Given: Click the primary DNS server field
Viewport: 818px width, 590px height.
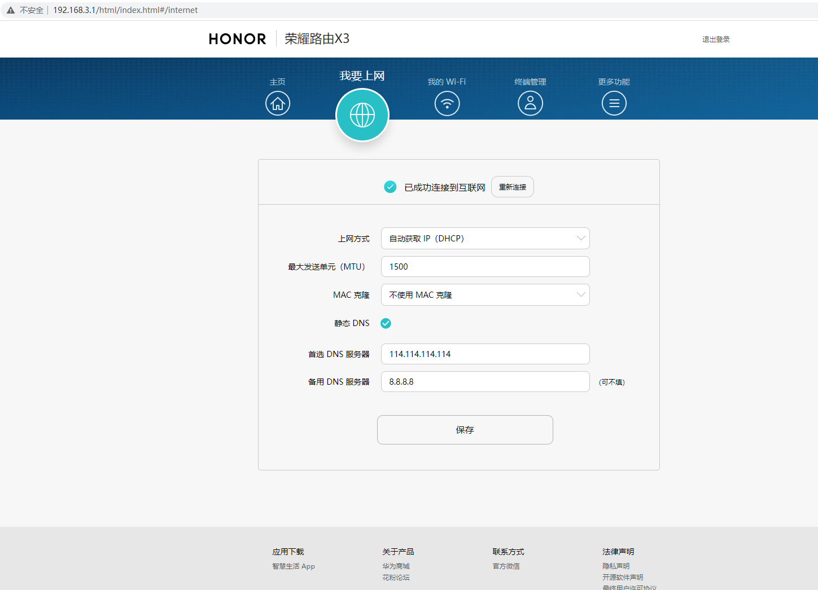Looking at the screenshot, I should [485, 354].
